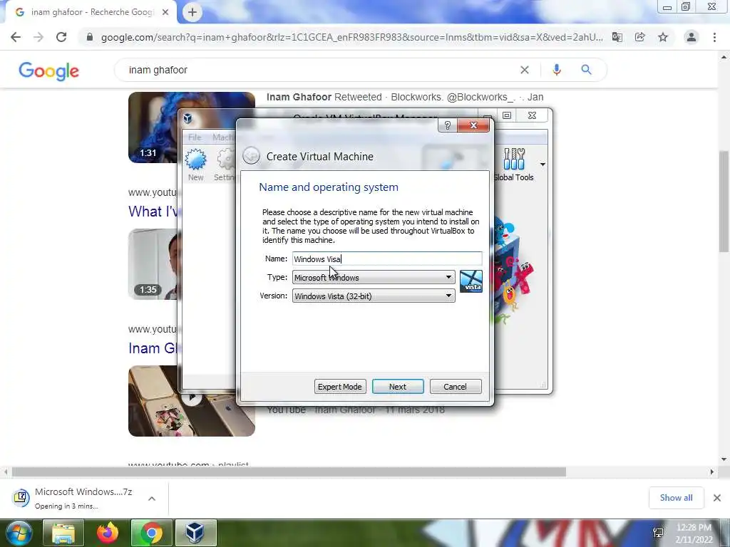Image resolution: width=730 pixels, height=547 pixels.
Task: Click the New machine icon in VirtualBox Manager
Action: coord(195,165)
